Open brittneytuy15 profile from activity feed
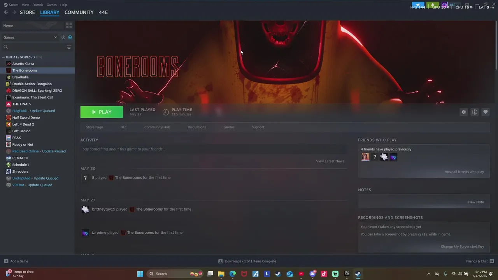The height and width of the screenshot is (280, 498). coord(103,209)
